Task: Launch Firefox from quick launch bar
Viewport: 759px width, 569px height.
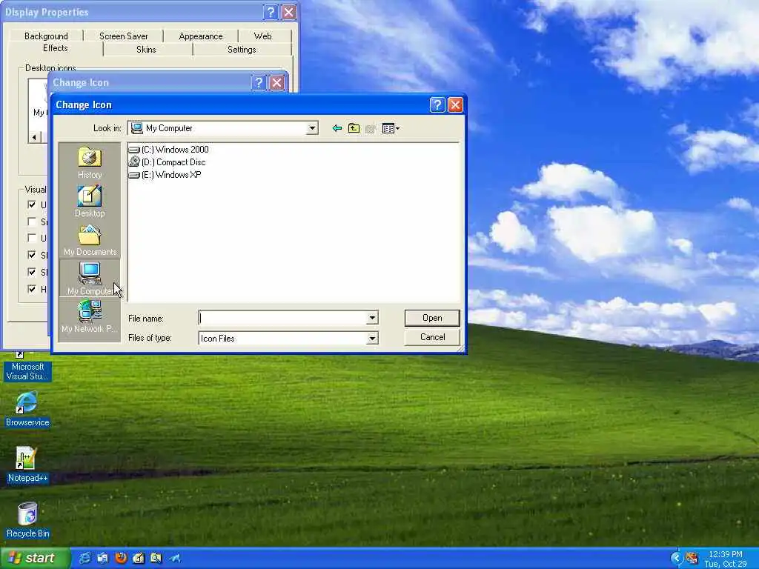Action: point(121,559)
